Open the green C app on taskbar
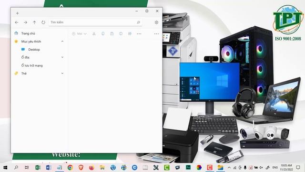 pos(167,168)
